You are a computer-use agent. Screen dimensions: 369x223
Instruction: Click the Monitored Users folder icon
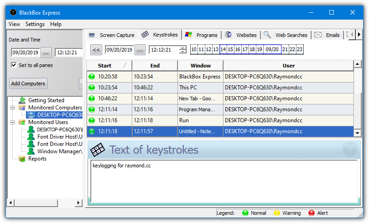[x=22, y=122]
